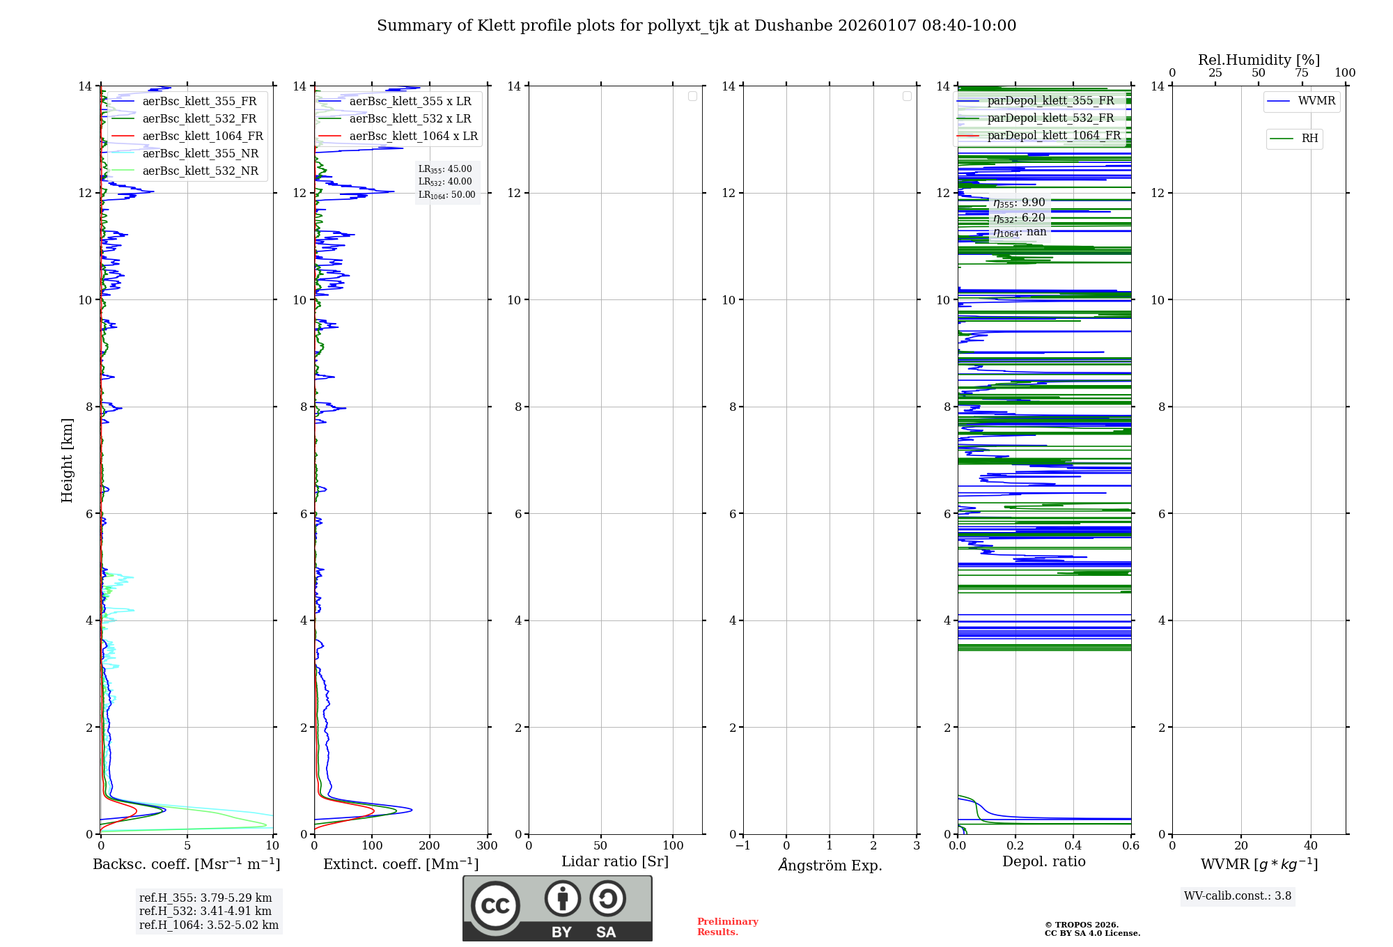The height and width of the screenshot is (947, 1393).
Task: Click the BY attribution person icon
Action: coord(562,898)
